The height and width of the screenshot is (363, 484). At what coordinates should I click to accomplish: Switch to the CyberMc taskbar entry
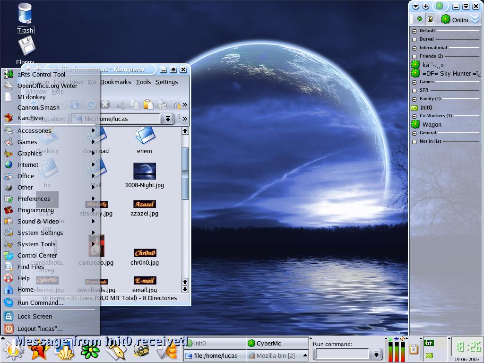pos(277,343)
